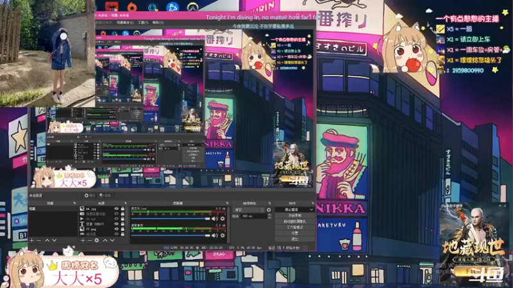Open the Battle.net desktop icon
This screenshot has width=513, height=288.
pos(172,6)
